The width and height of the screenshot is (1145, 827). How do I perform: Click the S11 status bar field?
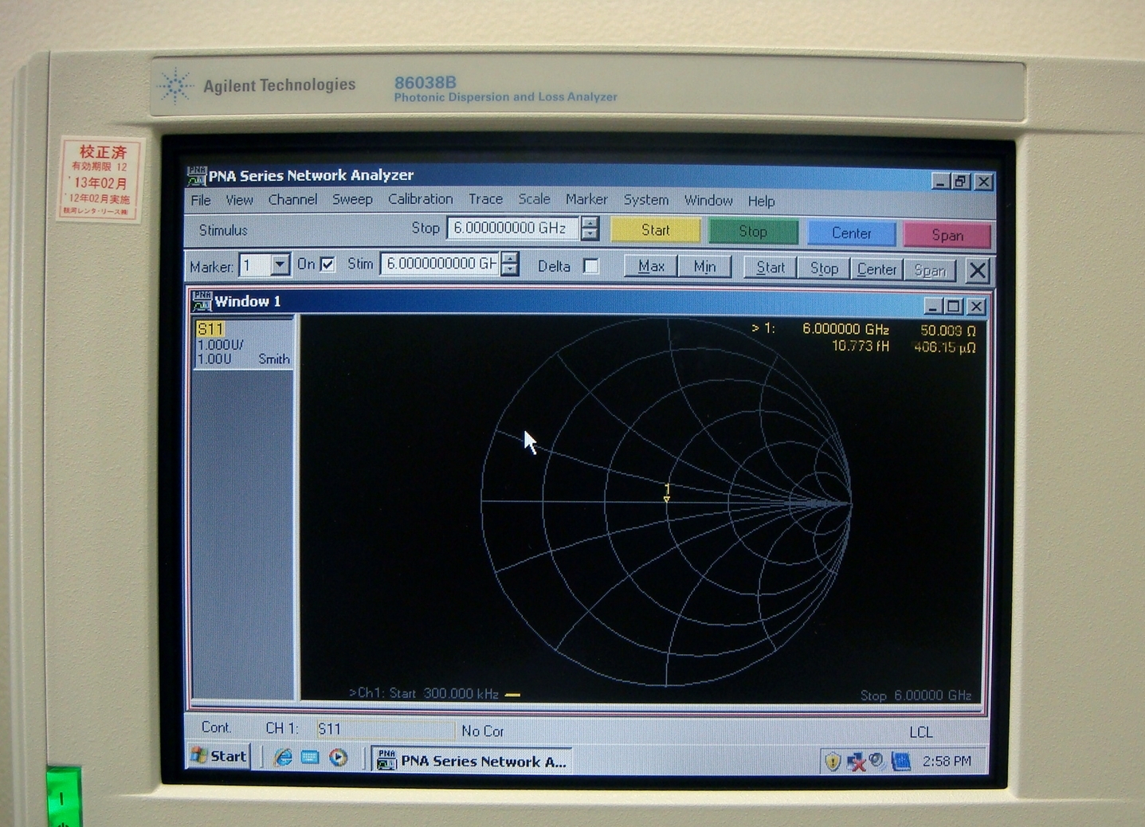[x=385, y=729]
